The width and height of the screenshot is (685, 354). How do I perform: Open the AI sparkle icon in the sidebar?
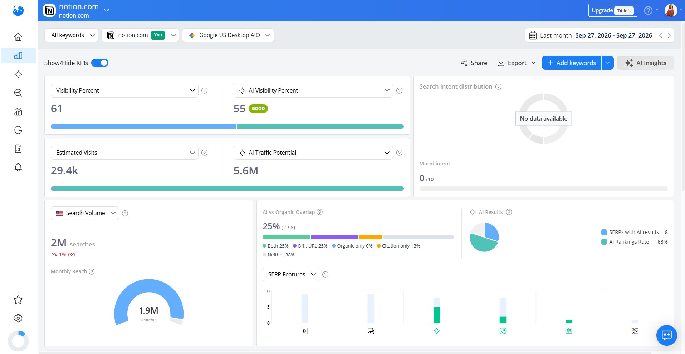tap(18, 74)
